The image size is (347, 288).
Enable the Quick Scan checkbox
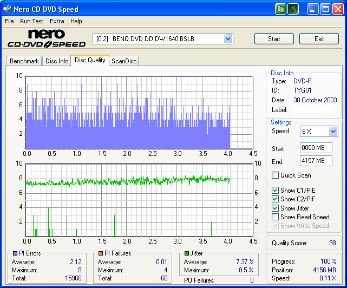click(276, 175)
